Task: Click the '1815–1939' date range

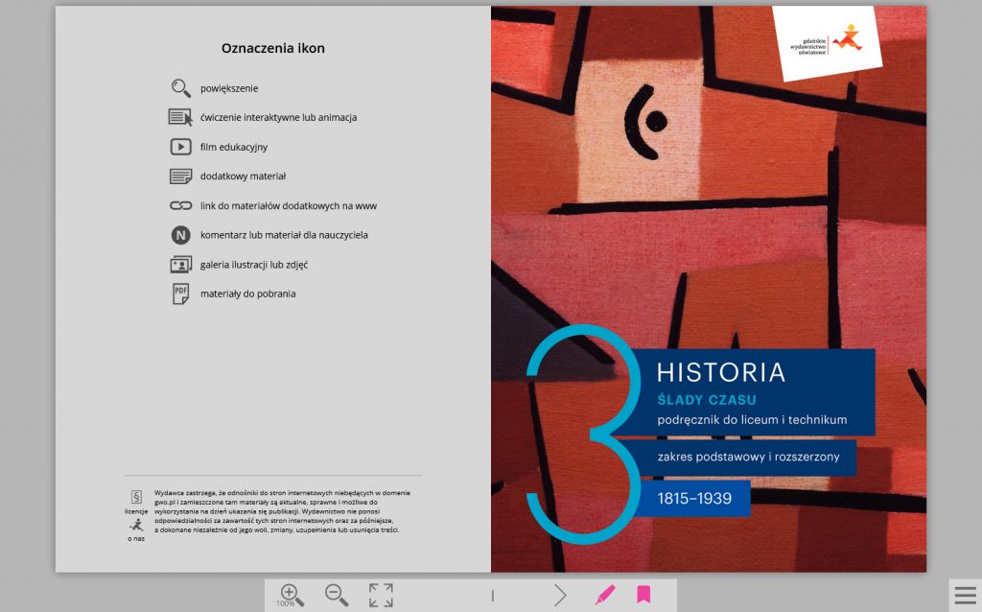Action: point(694,499)
